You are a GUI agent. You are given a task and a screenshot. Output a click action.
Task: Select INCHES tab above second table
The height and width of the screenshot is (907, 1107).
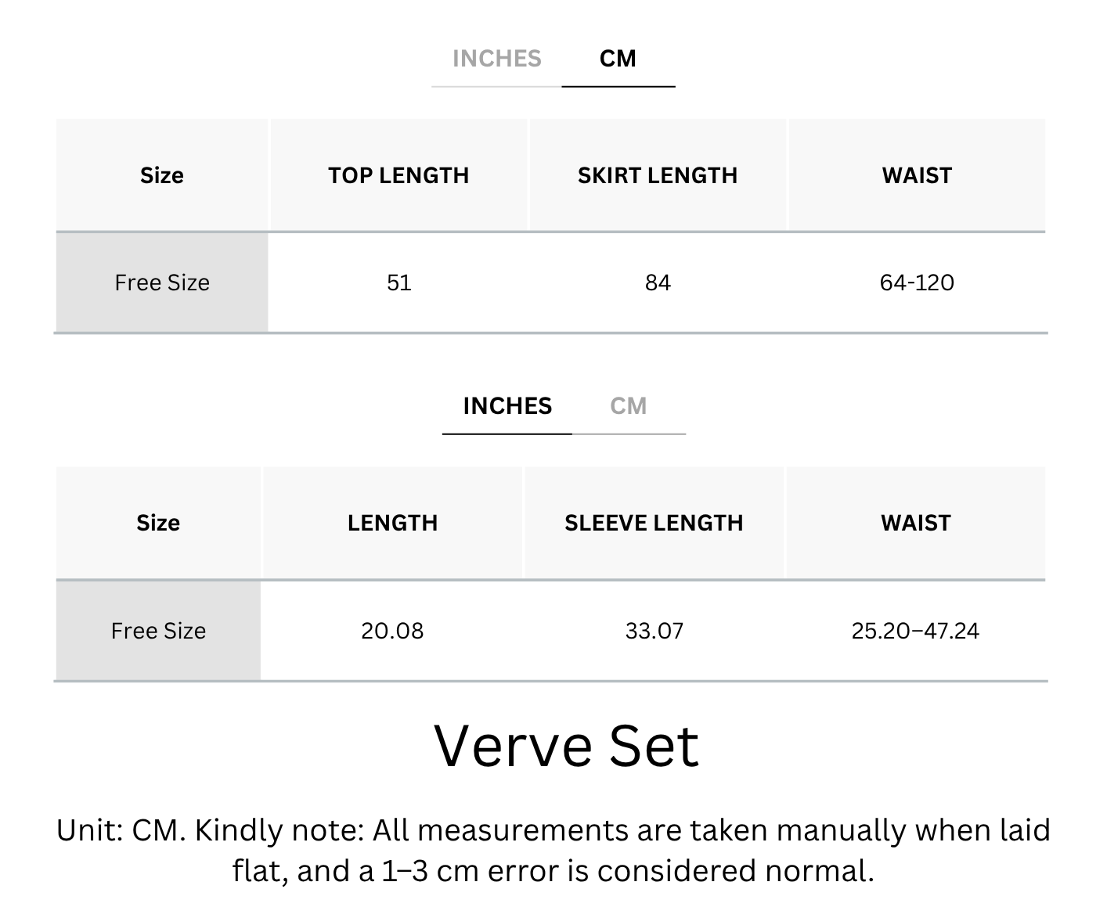pyautogui.click(x=507, y=406)
